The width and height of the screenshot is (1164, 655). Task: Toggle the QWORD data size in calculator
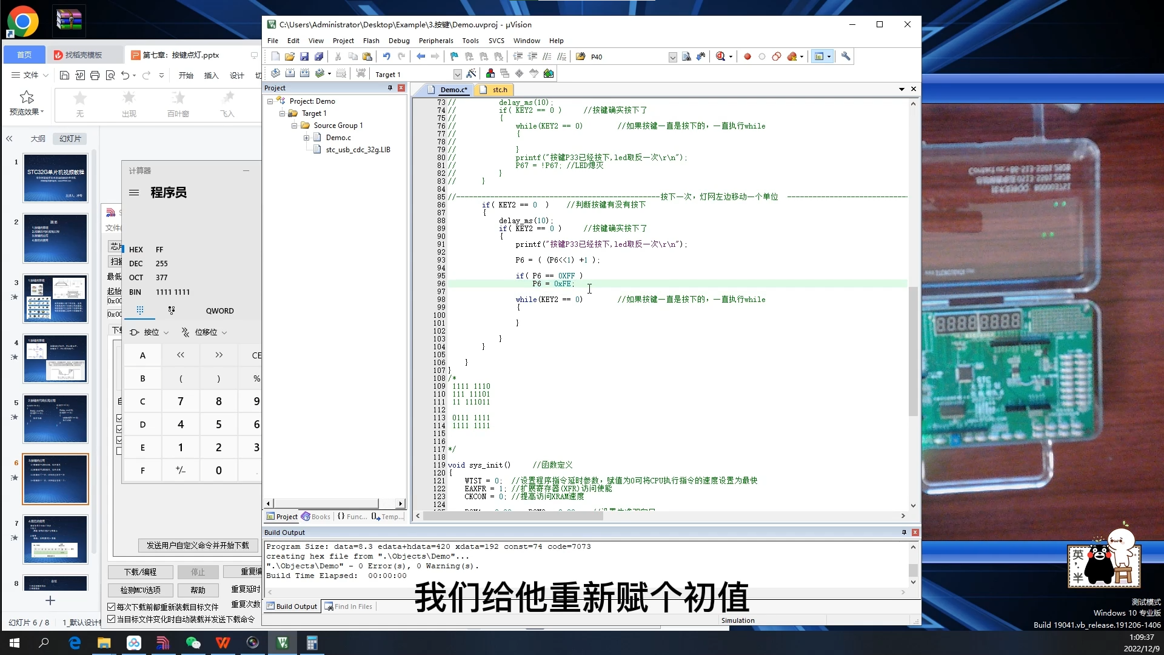click(x=219, y=311)
